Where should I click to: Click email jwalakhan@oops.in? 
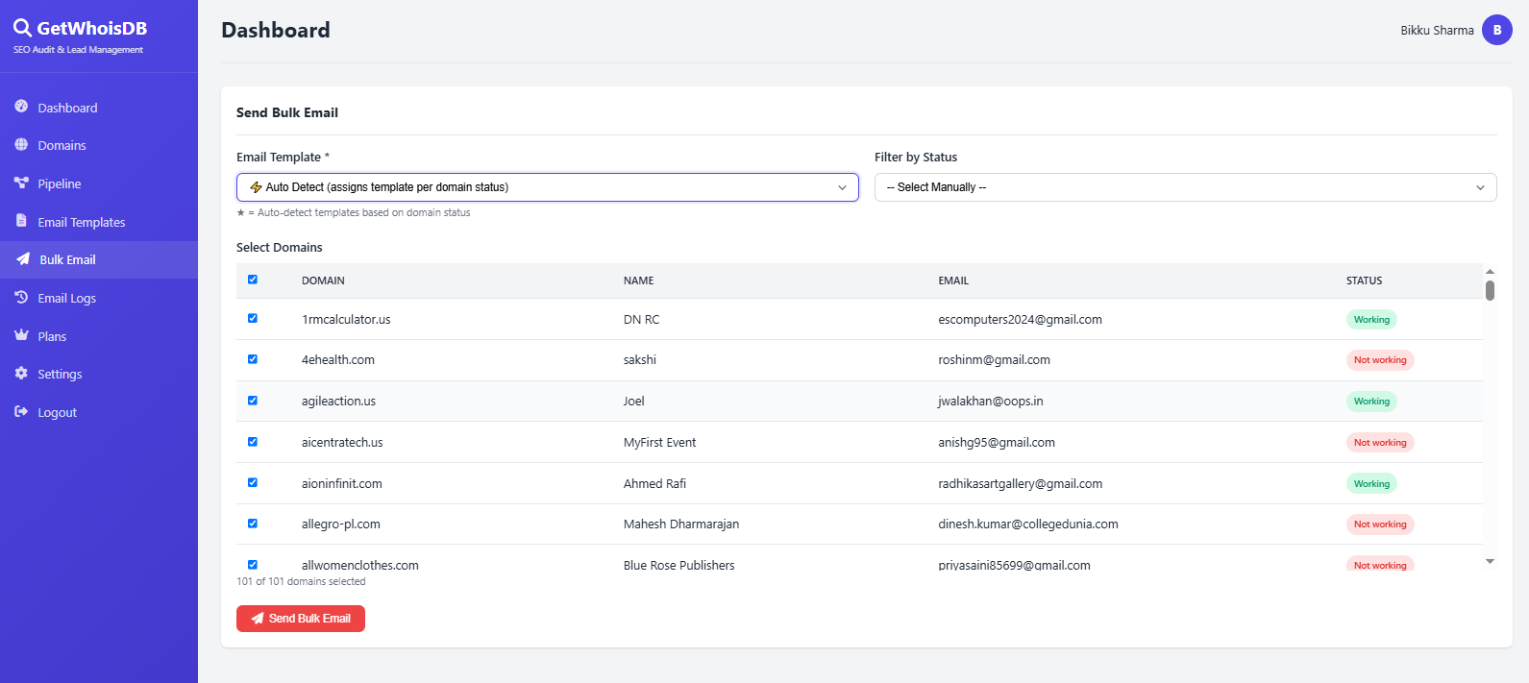tap(991, 401)
